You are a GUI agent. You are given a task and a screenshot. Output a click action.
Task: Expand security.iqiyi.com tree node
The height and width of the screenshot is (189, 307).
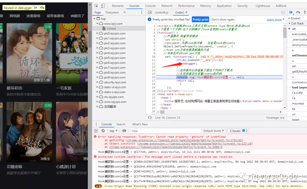click(97, 82)
